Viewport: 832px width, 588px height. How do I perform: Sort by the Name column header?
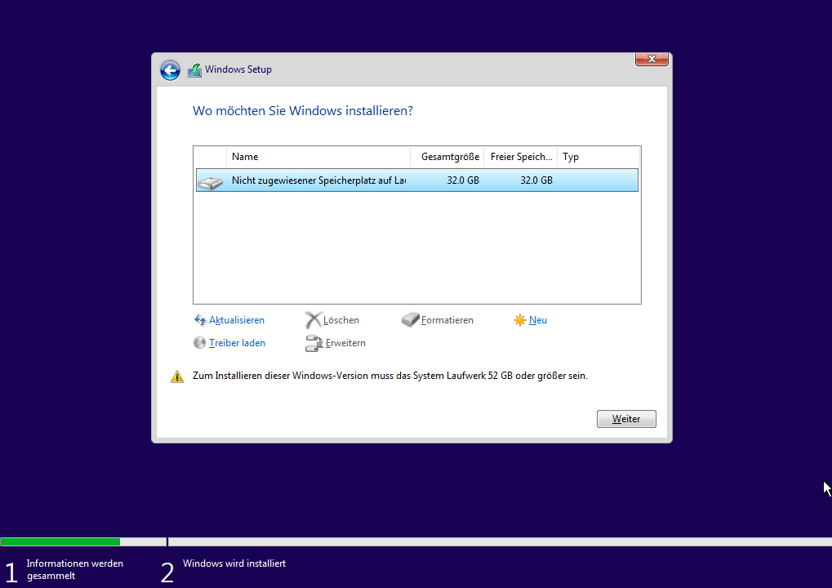[x=318, y=157]
